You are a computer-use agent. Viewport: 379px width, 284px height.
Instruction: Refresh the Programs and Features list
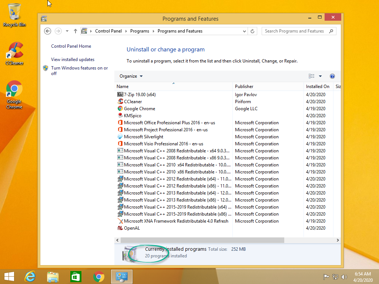coord(252,31)
